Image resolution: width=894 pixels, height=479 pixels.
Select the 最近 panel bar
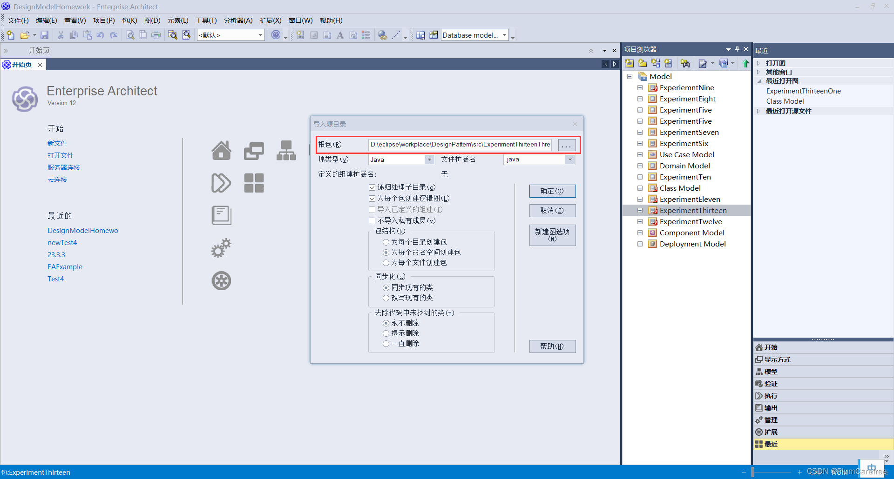[x=823, y=444]
